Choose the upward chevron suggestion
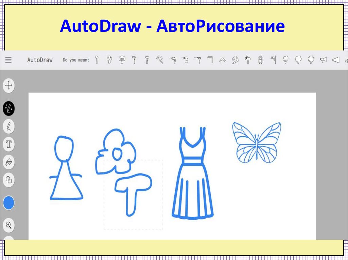This screenshot has height=260, width=348. click(223, 60)
